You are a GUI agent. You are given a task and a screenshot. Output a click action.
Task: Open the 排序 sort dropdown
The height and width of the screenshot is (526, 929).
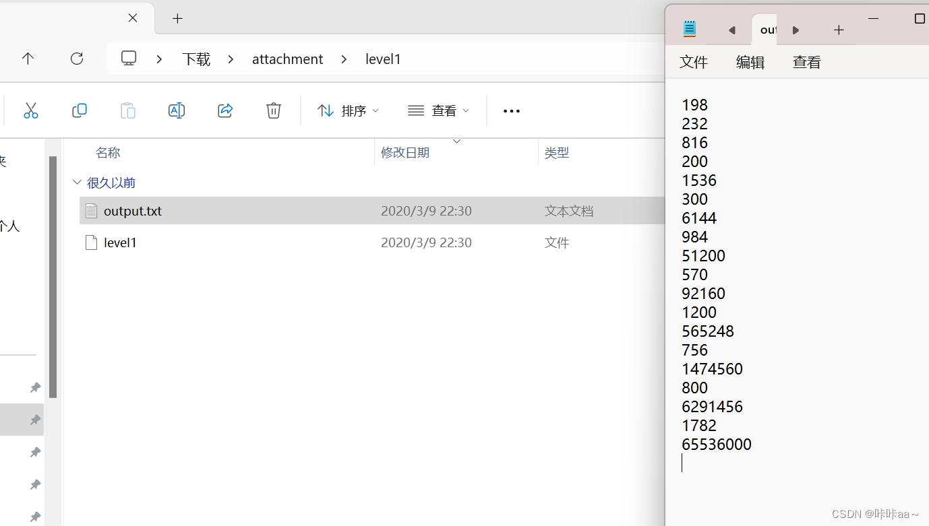click(x=348, y=110)
